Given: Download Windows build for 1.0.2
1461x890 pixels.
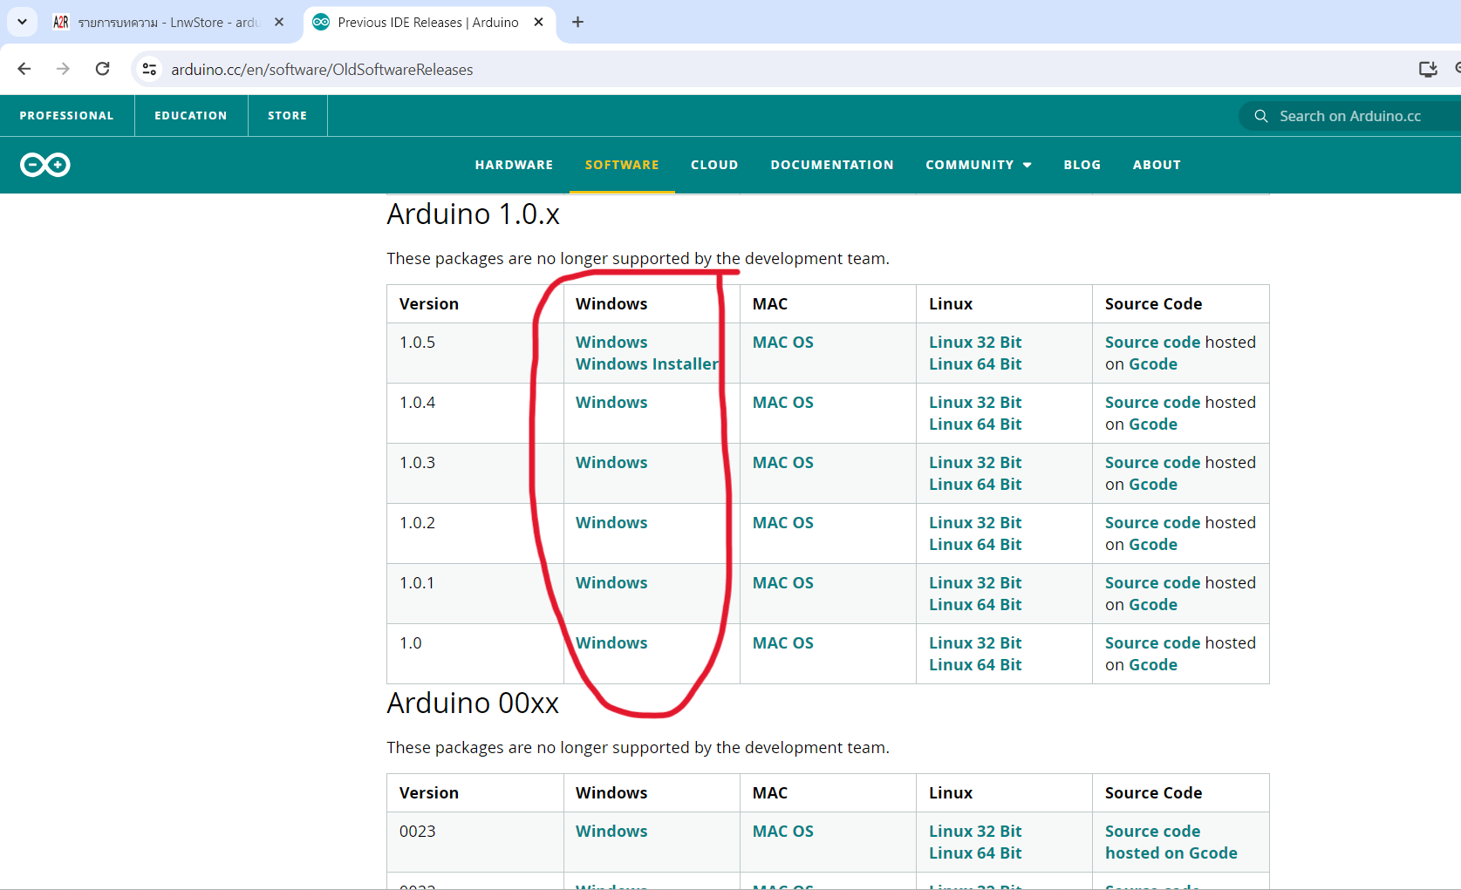Looking at the screenshot, I should 611,523.
